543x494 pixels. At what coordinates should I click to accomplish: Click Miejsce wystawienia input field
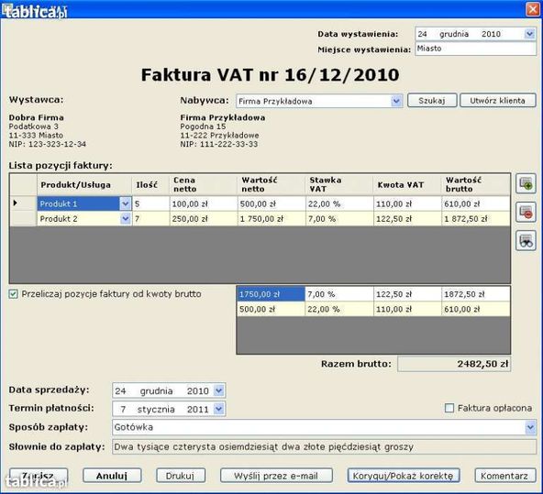click(x=475, y=49)
